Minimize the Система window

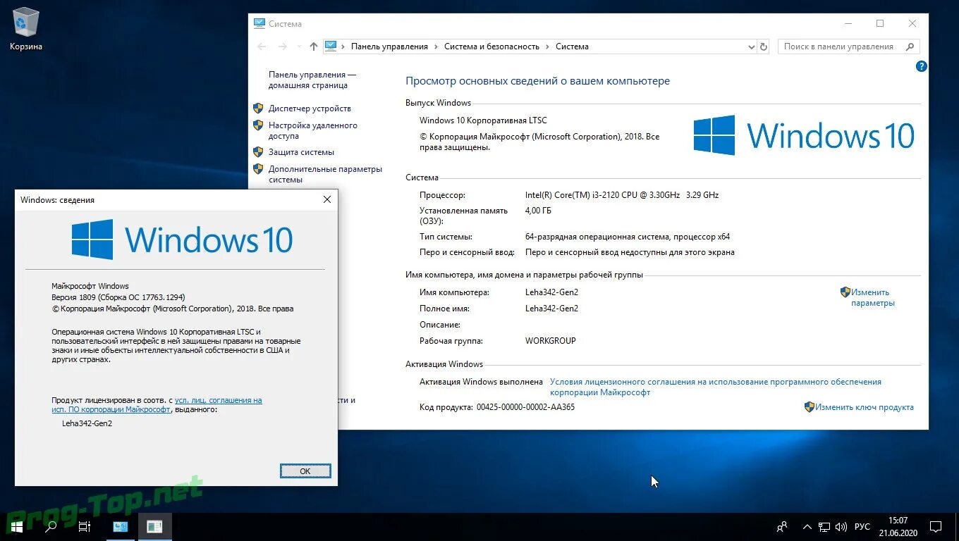click(848, 23)
